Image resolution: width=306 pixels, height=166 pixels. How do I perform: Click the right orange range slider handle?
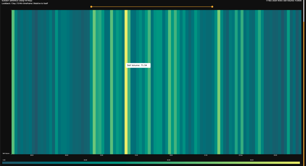coord(212,7)
